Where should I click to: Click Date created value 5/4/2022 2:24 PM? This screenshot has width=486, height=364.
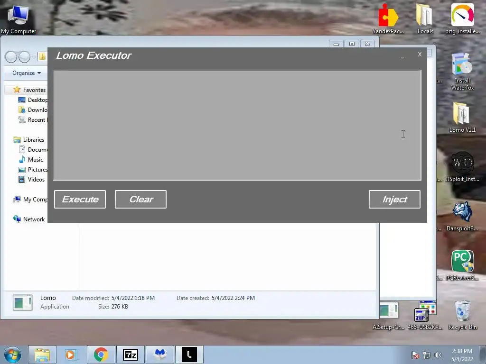point(233,298)
